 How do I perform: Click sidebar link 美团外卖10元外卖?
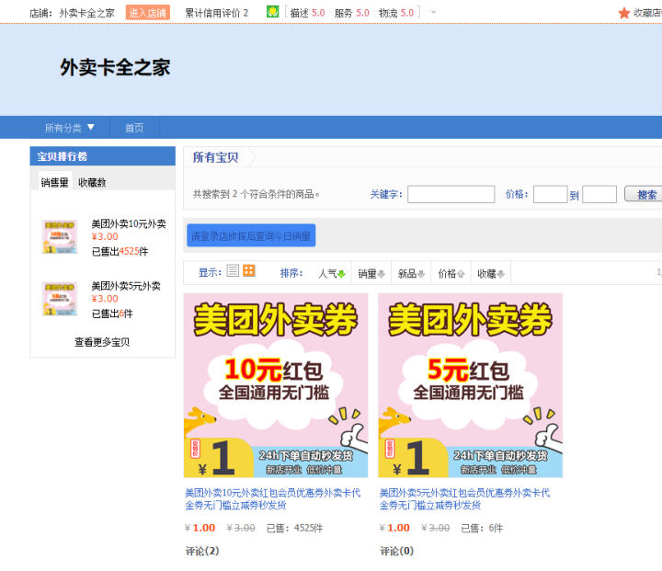[x=129, y=223]
